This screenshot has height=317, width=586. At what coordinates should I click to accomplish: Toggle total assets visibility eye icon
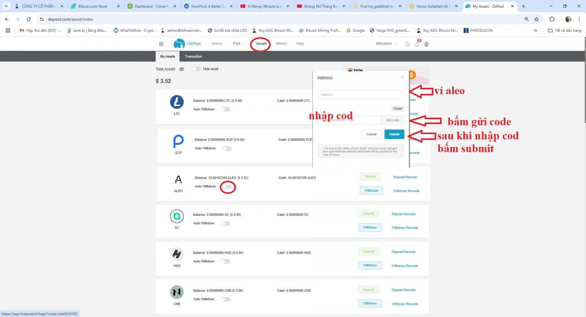tap(182, 69)
